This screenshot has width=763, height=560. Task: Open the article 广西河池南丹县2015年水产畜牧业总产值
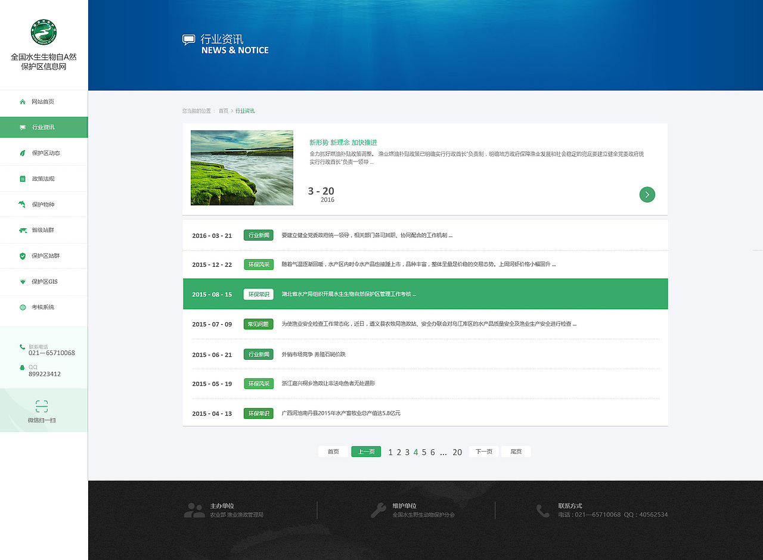(341, 413)
